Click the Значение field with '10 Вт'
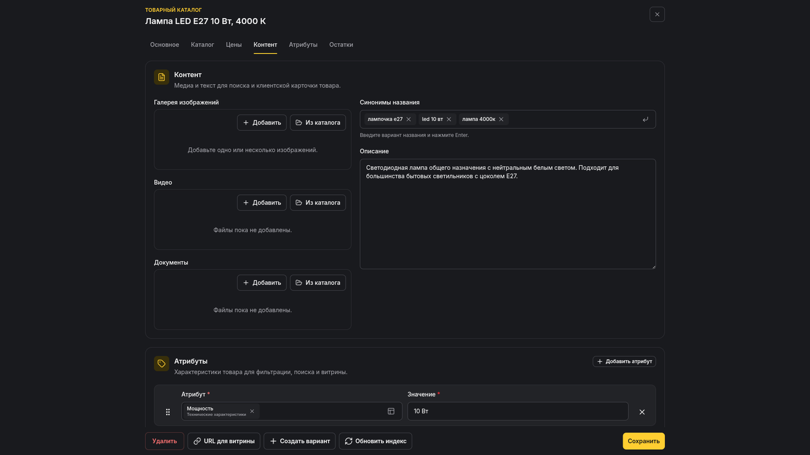 (518, 411)
